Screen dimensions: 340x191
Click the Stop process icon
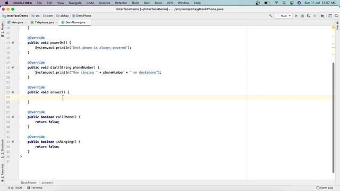pyautogui.click(x=314, y=16)
